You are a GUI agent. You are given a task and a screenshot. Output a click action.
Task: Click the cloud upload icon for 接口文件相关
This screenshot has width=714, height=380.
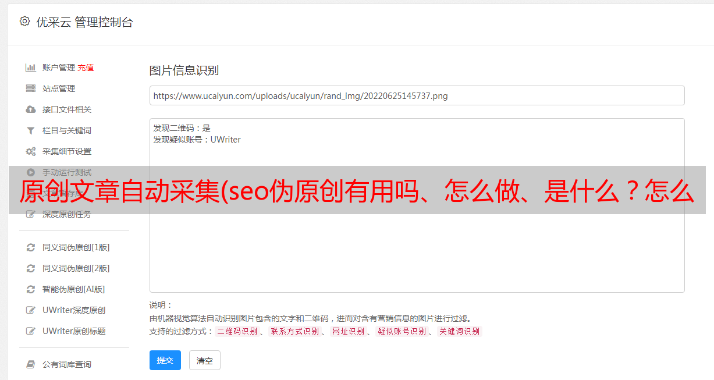click(31, 109)
